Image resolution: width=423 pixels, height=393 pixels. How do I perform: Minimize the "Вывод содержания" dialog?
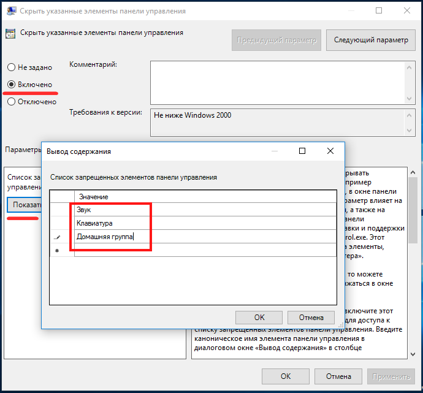click(275, 151)
